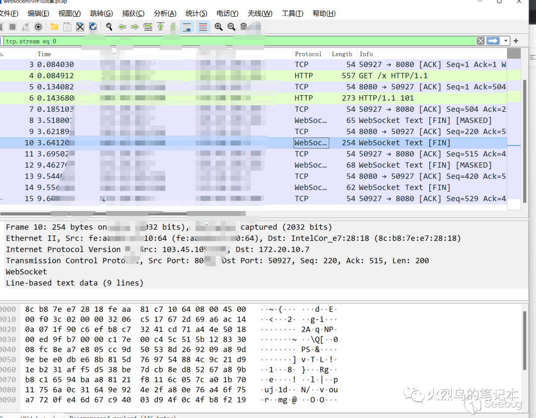Open a capture file via folder icon
Screen dimensions: 536x418
pos(54,27)
